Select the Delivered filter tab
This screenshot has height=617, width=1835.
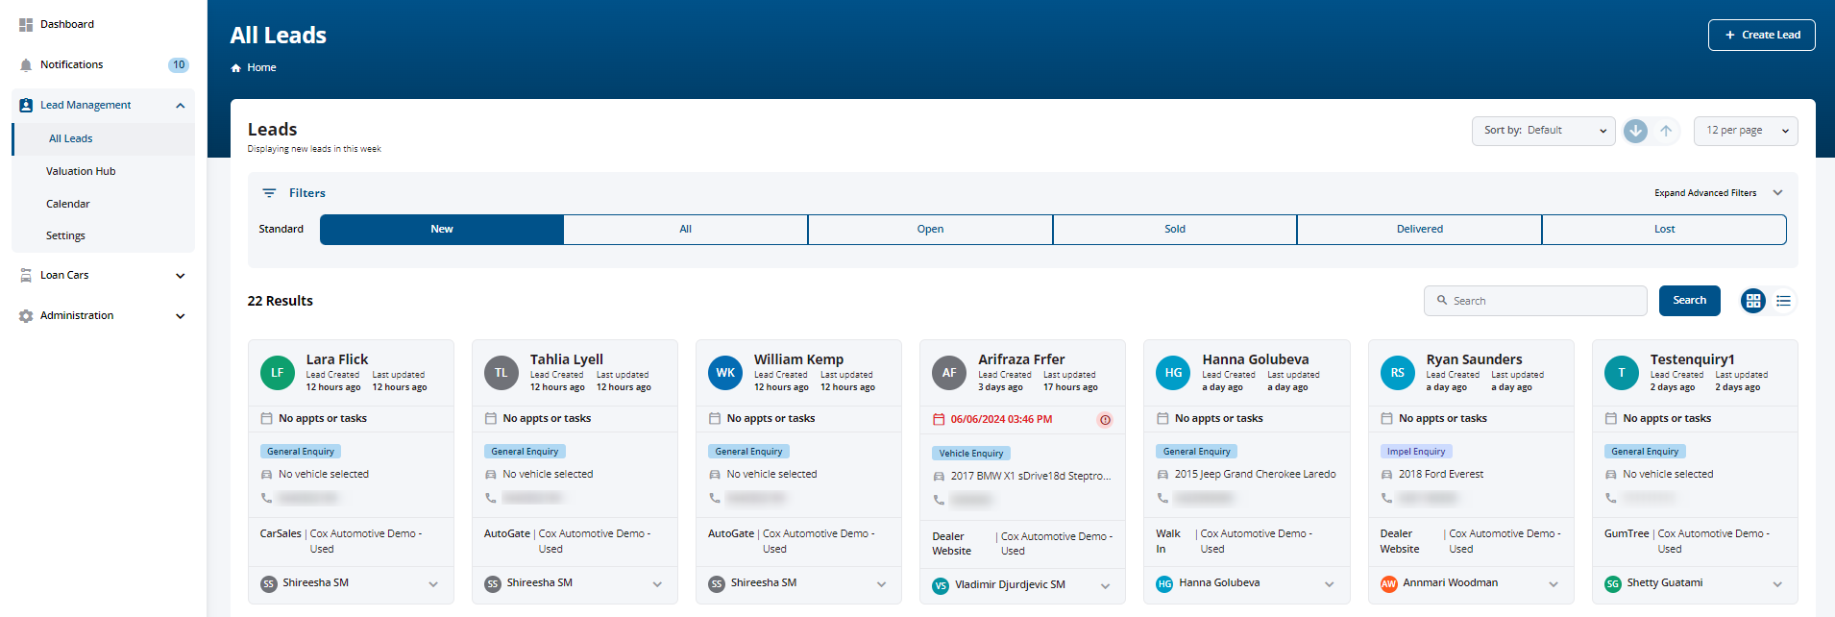pos(1420,230)
